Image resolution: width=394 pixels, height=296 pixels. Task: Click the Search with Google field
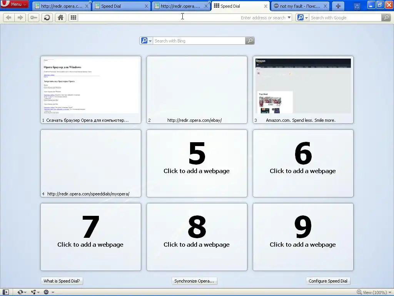345,18
